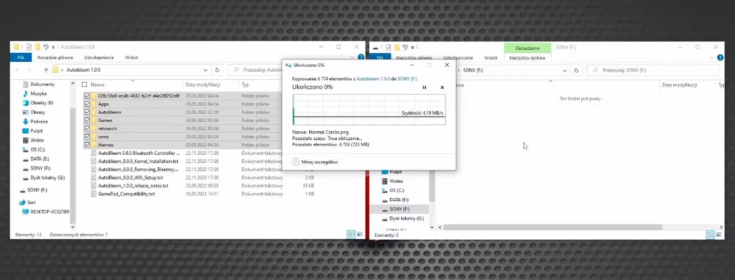Open the Sieć network node in the Autobleem sidebar

point(30,203)
